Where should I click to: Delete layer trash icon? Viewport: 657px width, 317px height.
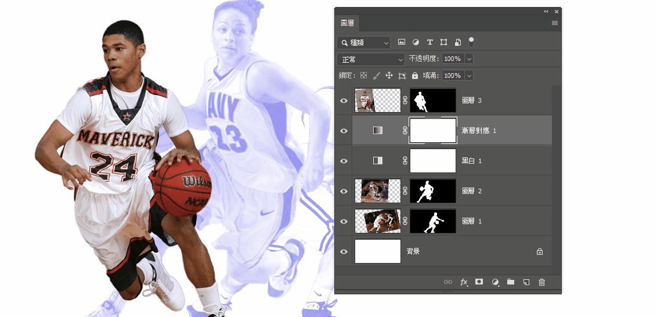[542, 282]
